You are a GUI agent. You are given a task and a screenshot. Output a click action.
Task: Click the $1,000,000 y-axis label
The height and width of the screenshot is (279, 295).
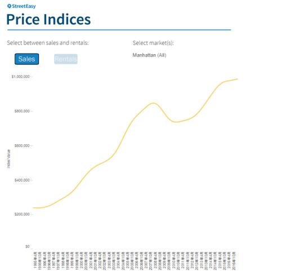20,77
